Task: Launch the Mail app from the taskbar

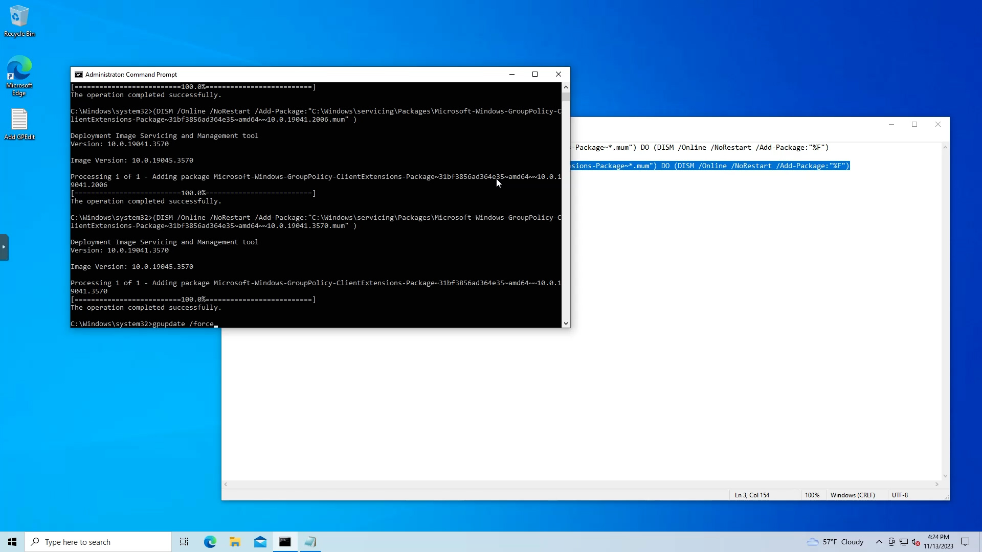Action: coord(260,542)
